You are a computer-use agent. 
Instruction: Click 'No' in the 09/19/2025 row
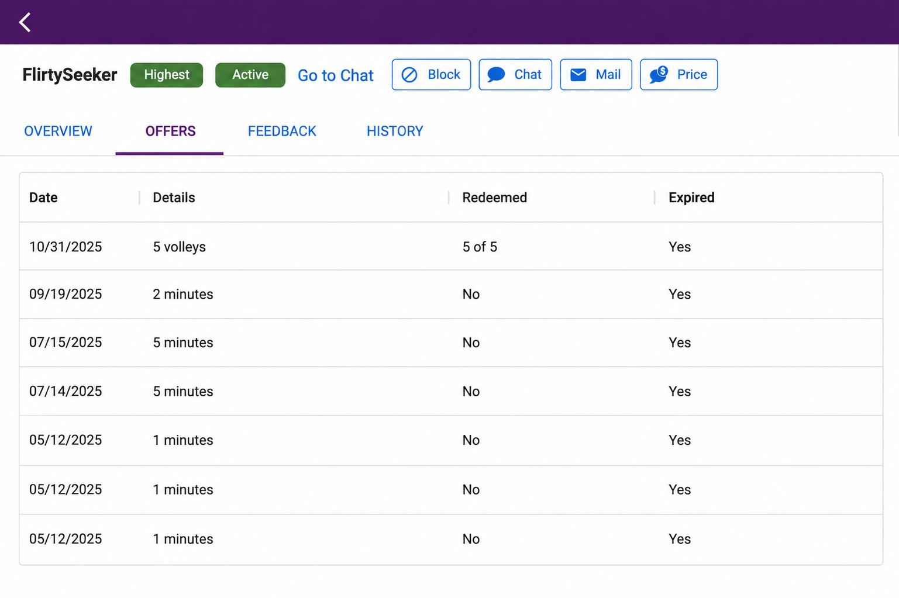coord(471,294)
